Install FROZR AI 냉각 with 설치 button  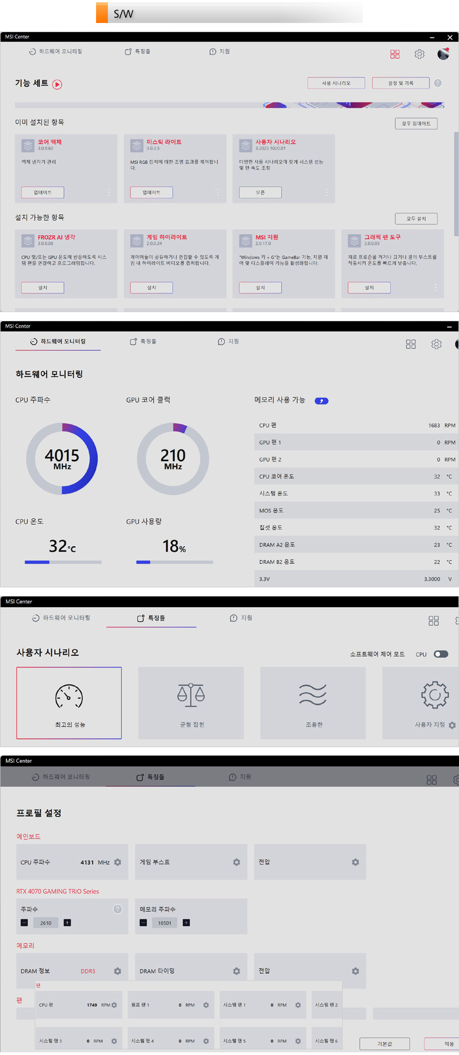(43, 288)
